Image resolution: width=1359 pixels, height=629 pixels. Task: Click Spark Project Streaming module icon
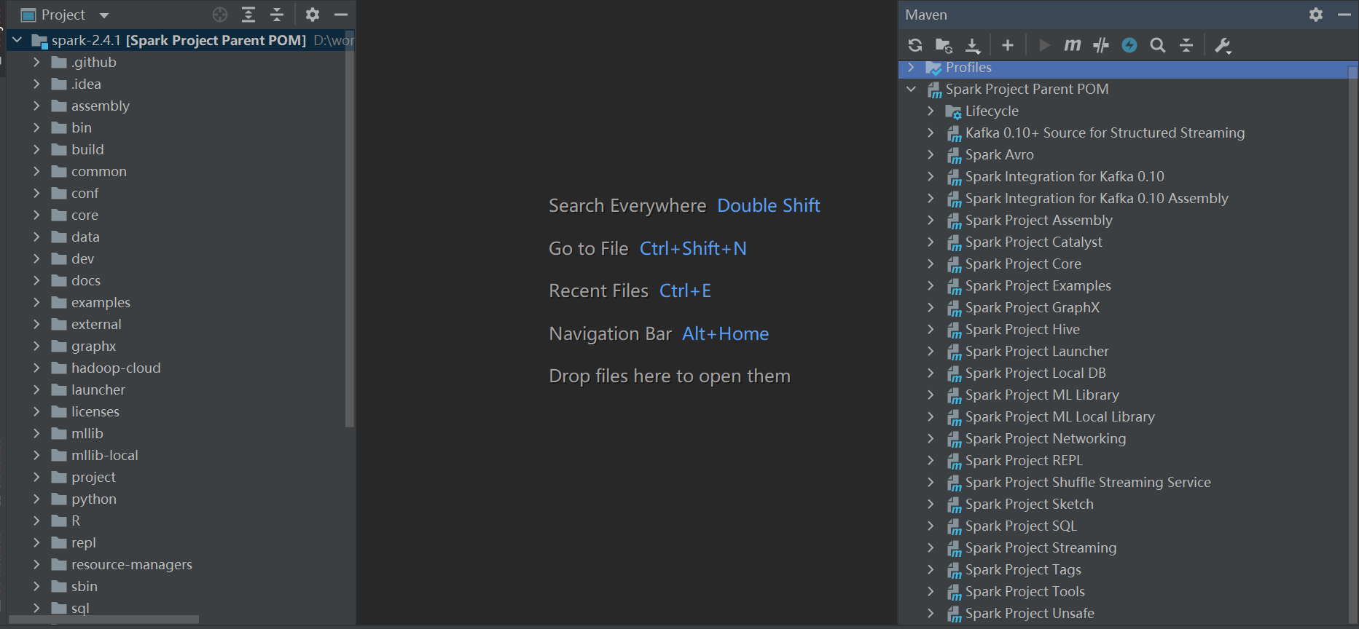click(954, 548)
